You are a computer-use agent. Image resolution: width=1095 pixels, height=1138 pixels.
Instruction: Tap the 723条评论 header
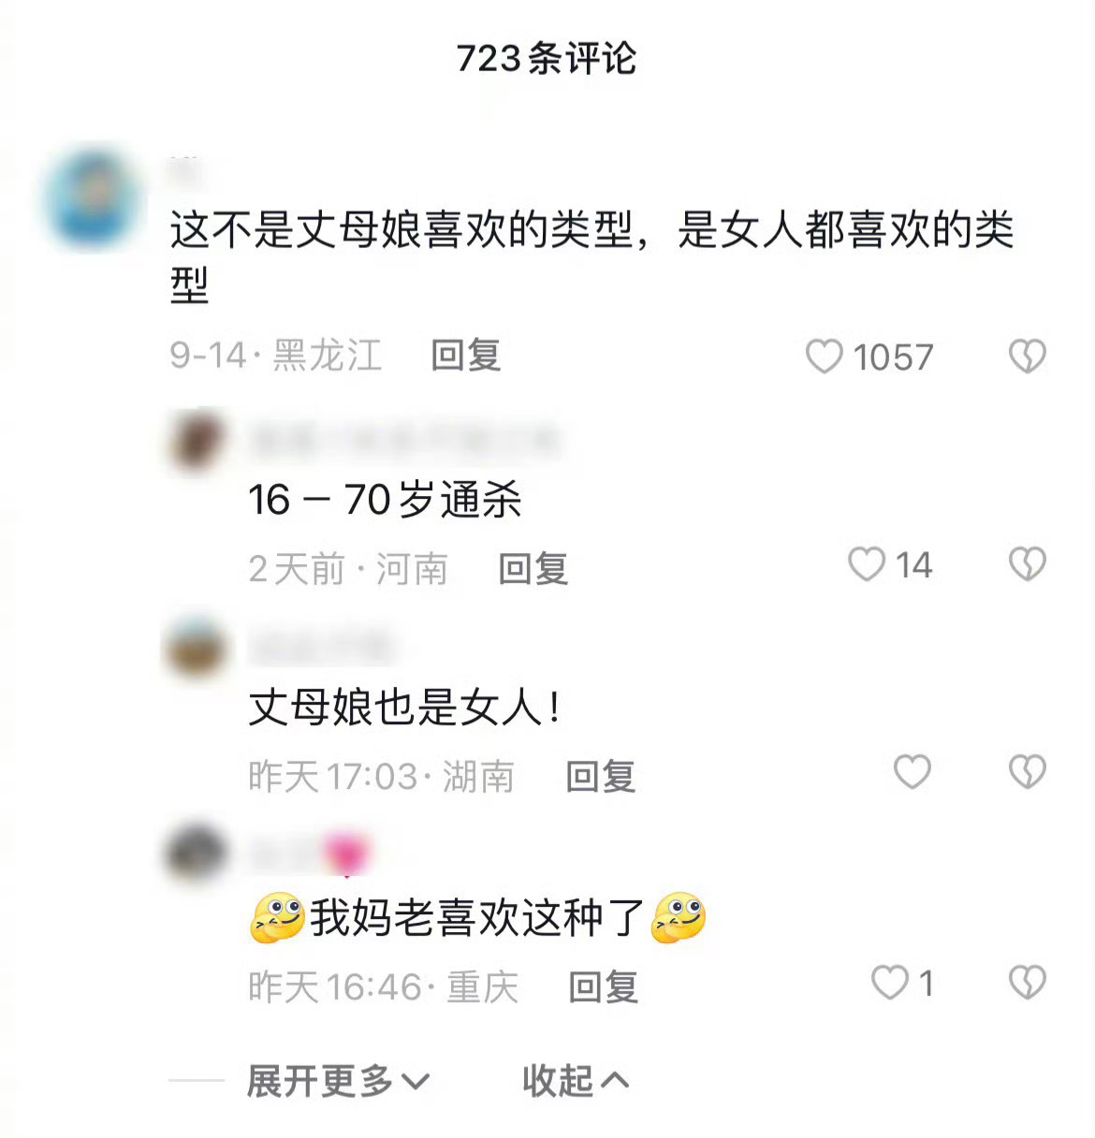pos(547,58)
